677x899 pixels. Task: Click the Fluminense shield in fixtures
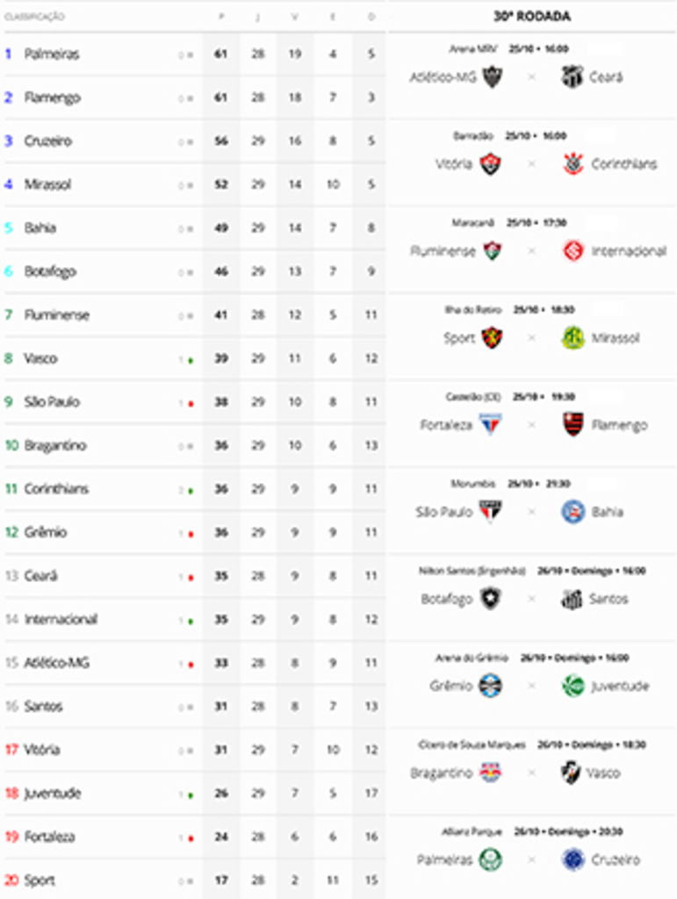(x=493, y=251)
